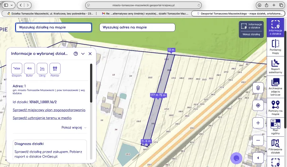Viewport: 287px width, 167px height.
Task: Reload the page in Safari
Action: [199, 5]
